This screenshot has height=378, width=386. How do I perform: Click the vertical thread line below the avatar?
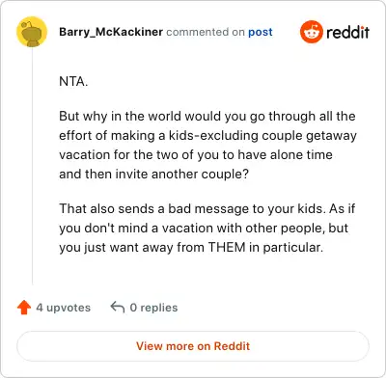point(32,167)
